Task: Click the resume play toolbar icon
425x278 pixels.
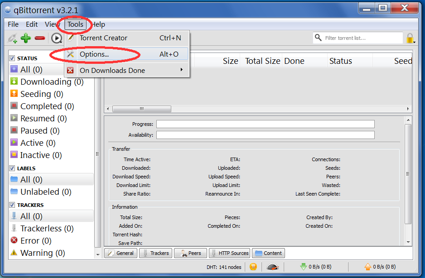Action: point(56,38)
